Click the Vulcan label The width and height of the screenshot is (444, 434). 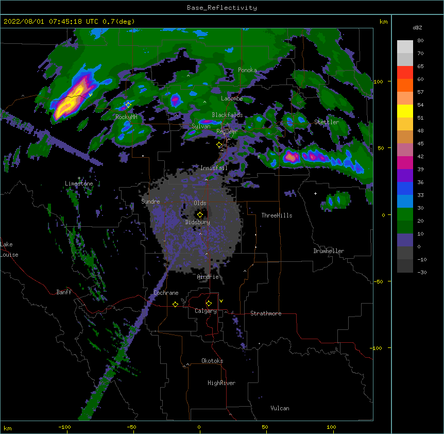(280, 408)
